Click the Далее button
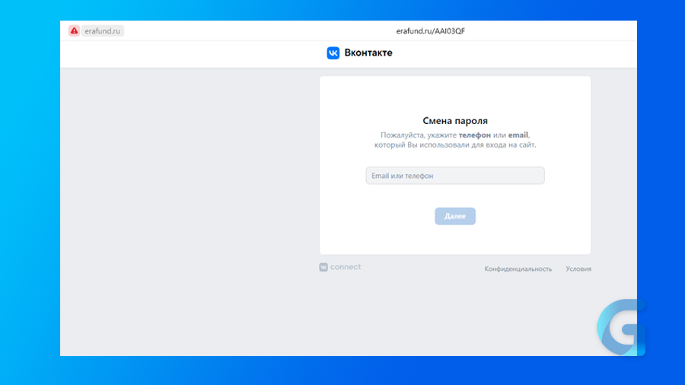The width and height of the screenshot is (685, 385). coord(455,216)
